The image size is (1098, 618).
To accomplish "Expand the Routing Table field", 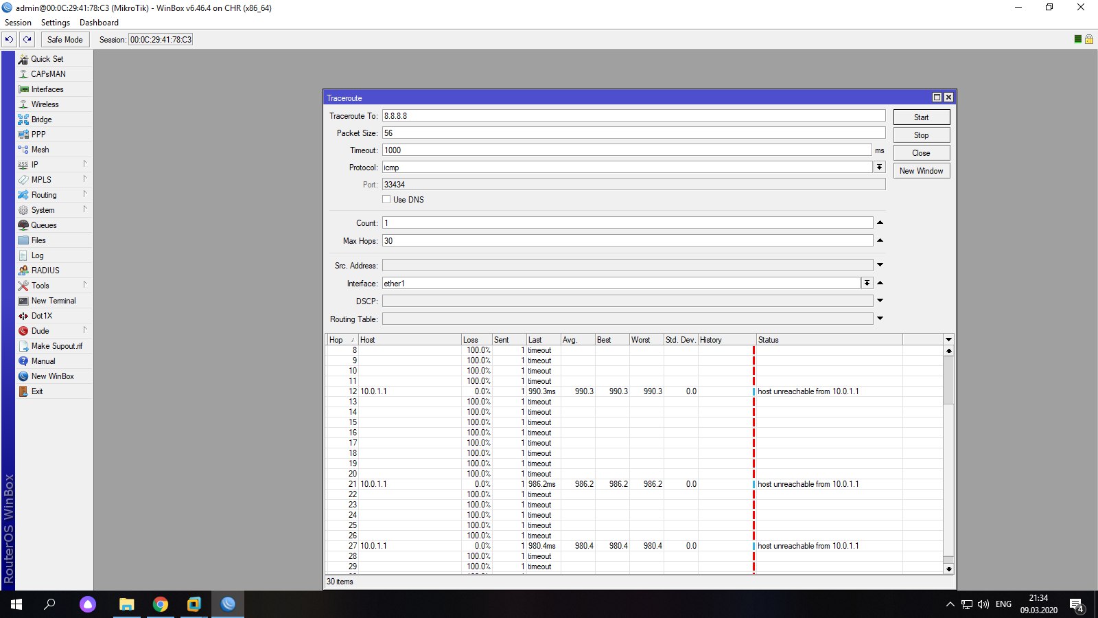I will coord(880,319).
